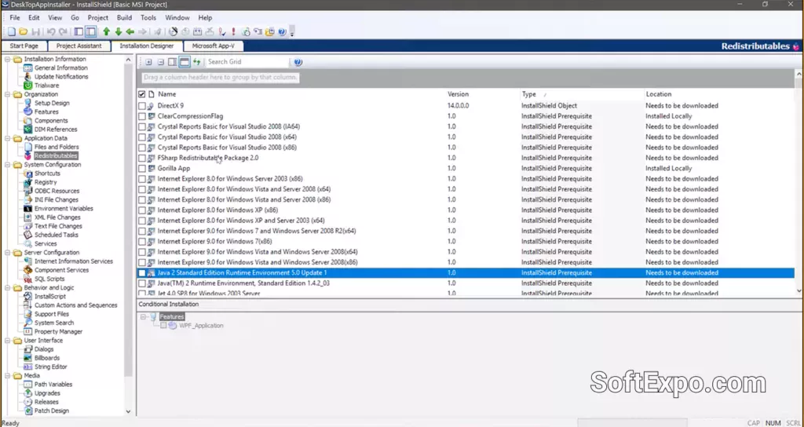This screenshot has width=804, height=427.
Task: Open the Tools menu
Action: [x=148, y=17]
